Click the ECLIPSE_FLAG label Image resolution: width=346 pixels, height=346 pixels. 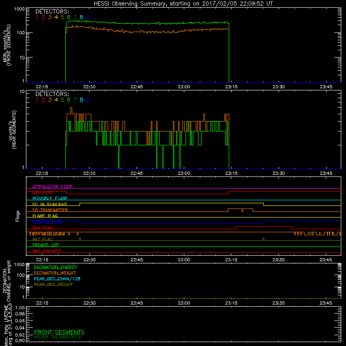[47, 222]
